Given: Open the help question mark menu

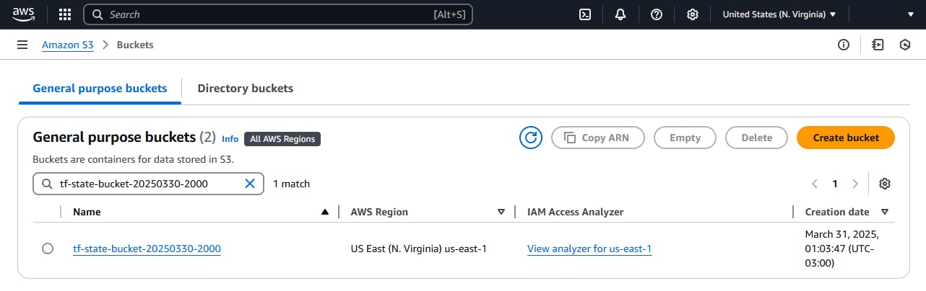Looking at the screenshot, I should [657, 14].
